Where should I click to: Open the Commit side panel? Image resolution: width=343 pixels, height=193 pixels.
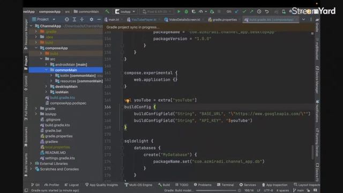(26, 83)
